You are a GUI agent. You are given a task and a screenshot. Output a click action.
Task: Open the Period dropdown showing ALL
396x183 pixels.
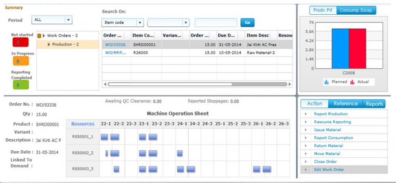pos(68,20)
